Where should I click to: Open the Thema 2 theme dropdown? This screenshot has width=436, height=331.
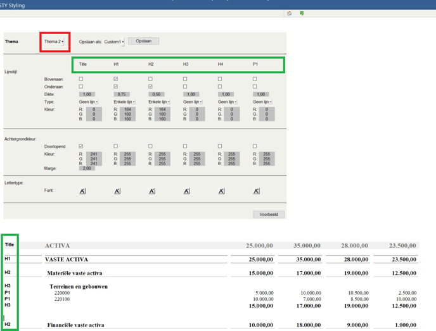(x=54, y=42)
